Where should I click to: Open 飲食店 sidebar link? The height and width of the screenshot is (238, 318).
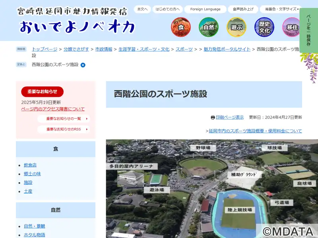pos(30,165)
